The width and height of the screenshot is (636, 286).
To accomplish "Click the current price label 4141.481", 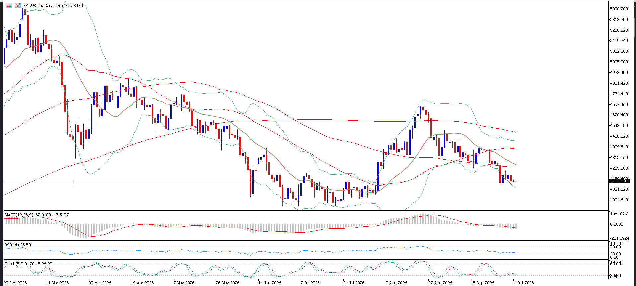I will [x=619, y=181].
